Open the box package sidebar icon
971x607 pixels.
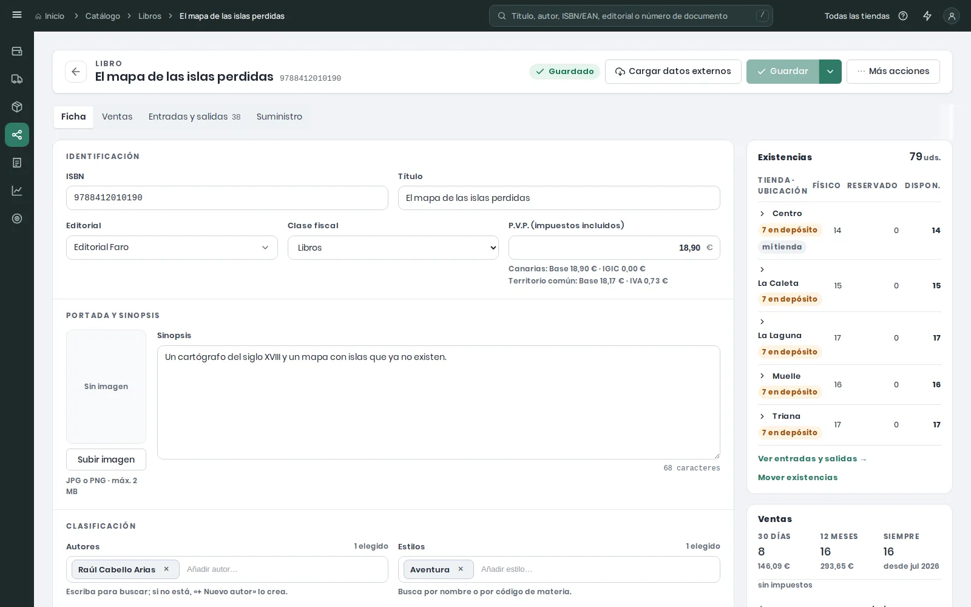17,107
